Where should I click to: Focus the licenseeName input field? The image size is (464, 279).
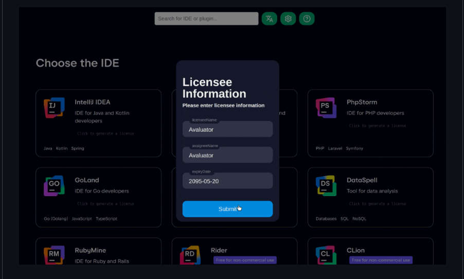coord(227,129)
